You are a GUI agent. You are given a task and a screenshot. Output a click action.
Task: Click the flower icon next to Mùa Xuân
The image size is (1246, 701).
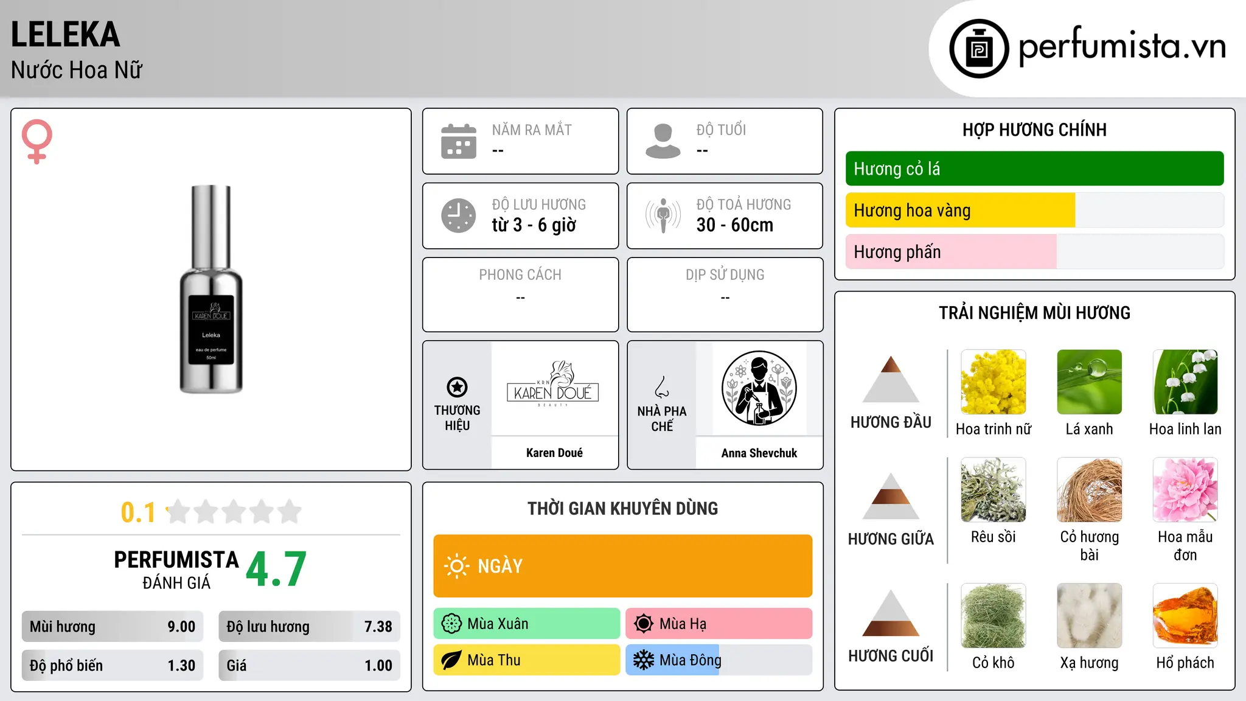click(451, 624)
